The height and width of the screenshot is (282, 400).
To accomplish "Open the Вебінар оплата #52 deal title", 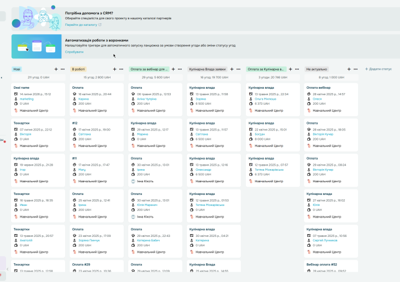I will click(322, 264).
